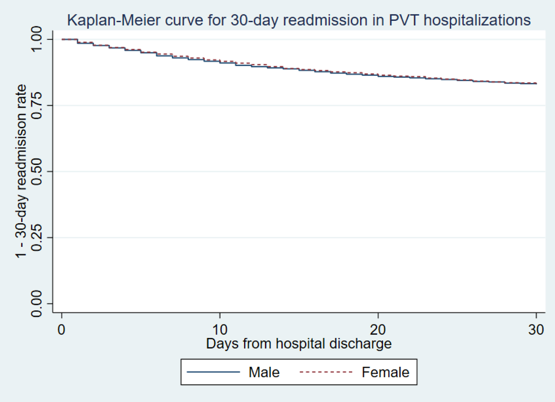Click the chart title about Kaplan-Meier curve
This screenshot has height=402, width=555.
pos(299,20)
